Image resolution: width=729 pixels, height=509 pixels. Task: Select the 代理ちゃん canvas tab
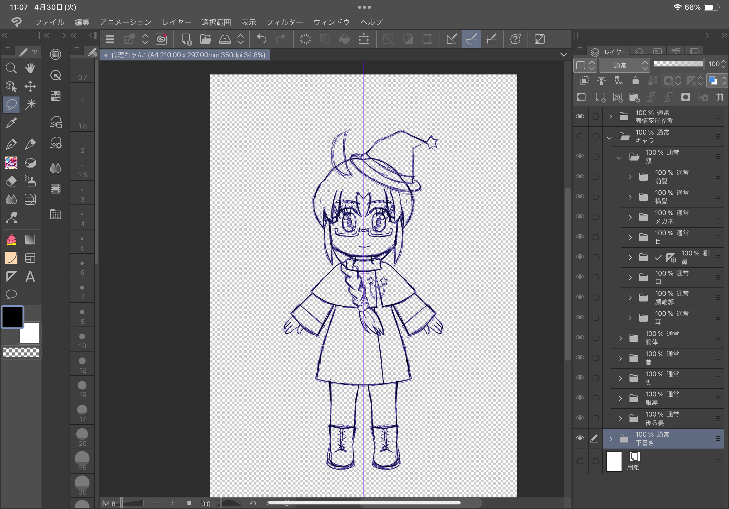[187, 55]
